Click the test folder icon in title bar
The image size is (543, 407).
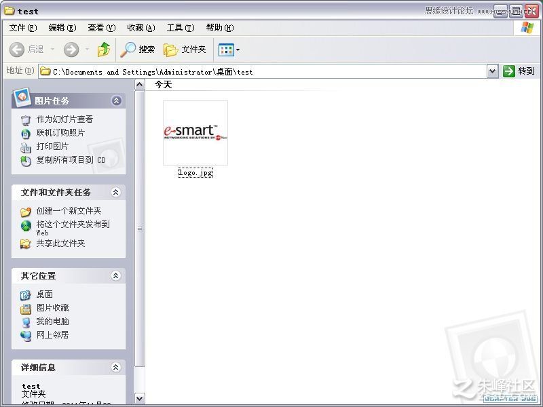click(10, 11)
